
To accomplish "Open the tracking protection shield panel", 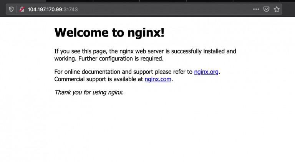I will pos(11,9).
